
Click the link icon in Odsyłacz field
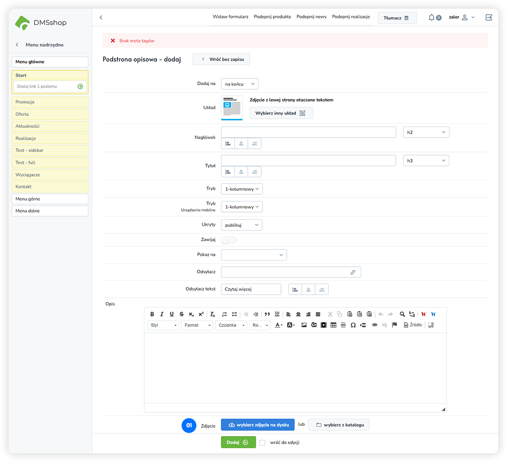point(352,272)
